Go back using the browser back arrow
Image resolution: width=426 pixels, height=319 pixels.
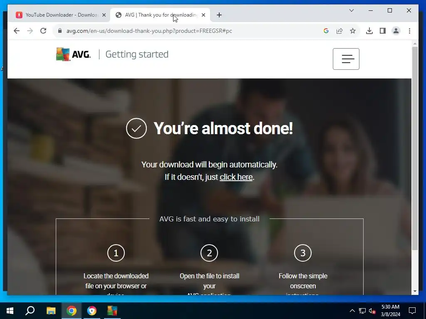point(17,31)
